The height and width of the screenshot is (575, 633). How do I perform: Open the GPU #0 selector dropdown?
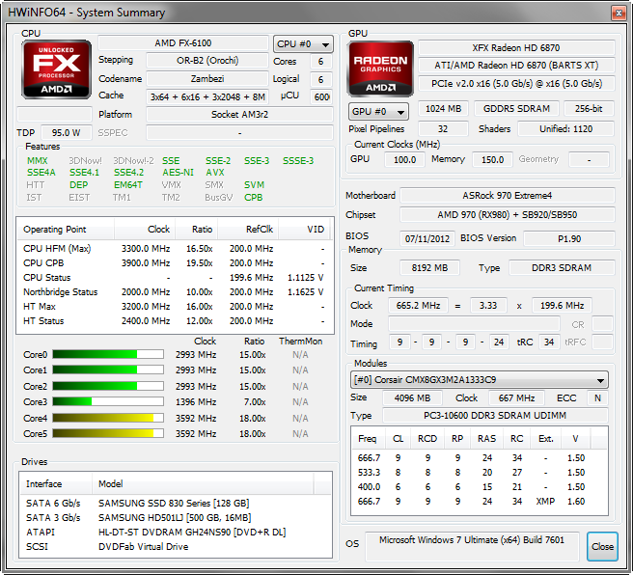(378, 111)
